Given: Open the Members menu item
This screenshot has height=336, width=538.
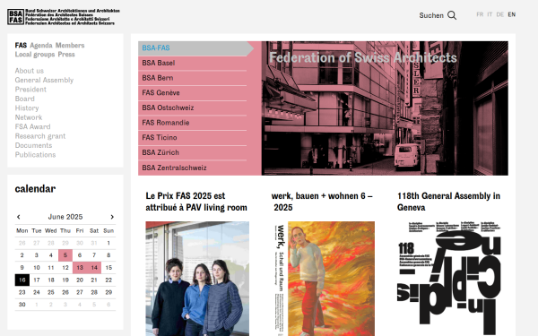Looking at the screenshot, I should click(x=70, y=46).
